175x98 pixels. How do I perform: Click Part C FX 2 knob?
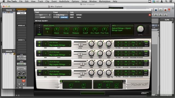pos(109,63)
